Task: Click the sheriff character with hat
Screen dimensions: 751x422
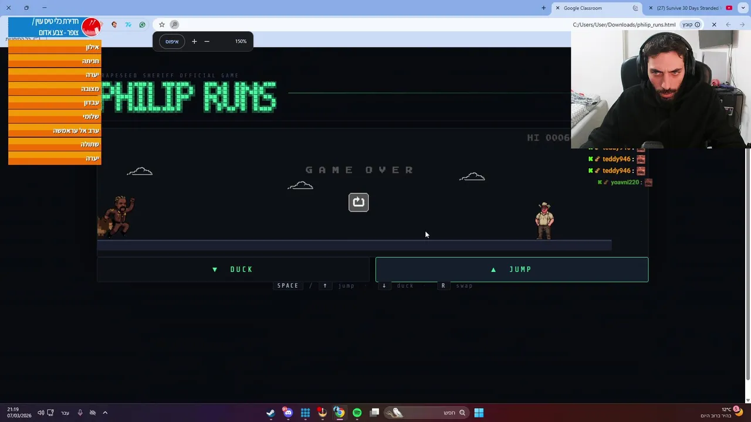Action: [544, 220]
